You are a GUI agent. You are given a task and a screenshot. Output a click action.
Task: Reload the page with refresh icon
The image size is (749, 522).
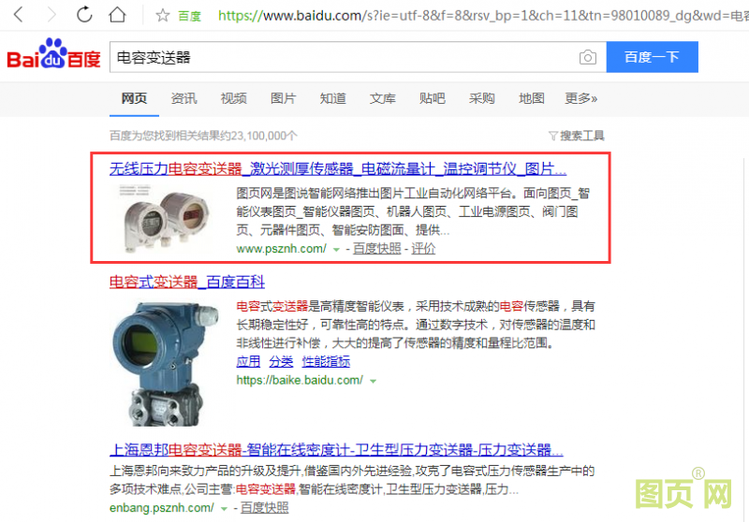click(x=84, y=14)
